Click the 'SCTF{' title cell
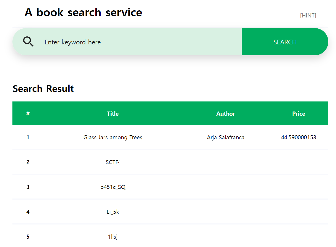Screen dimensions: 336x247 pyautogui.click(x=113, y=162)
